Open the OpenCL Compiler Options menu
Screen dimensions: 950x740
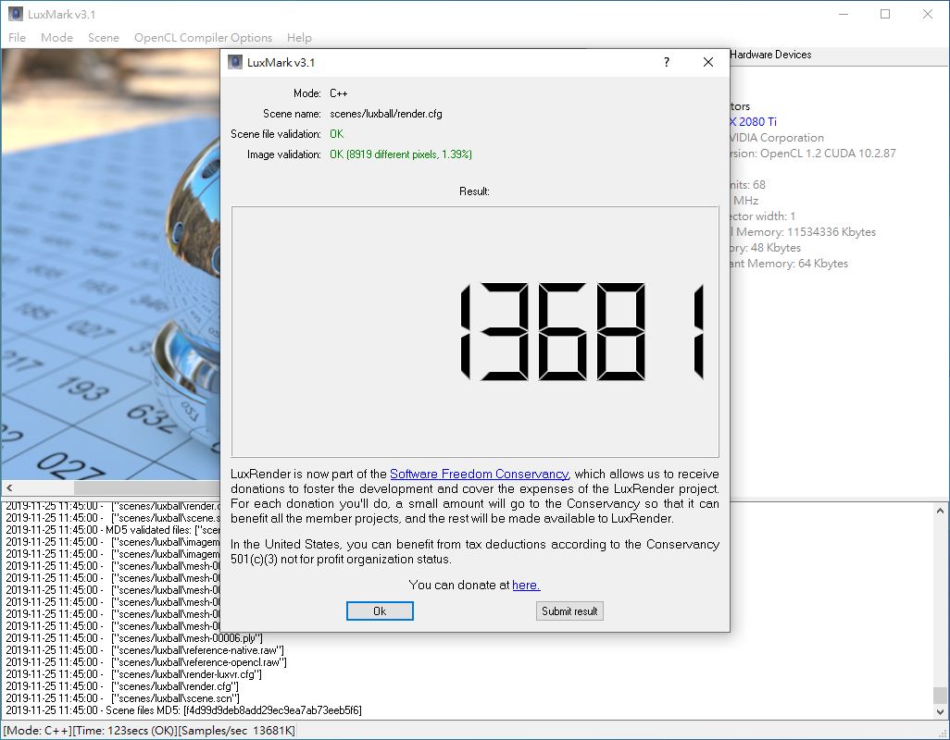(x=203, y=38)
